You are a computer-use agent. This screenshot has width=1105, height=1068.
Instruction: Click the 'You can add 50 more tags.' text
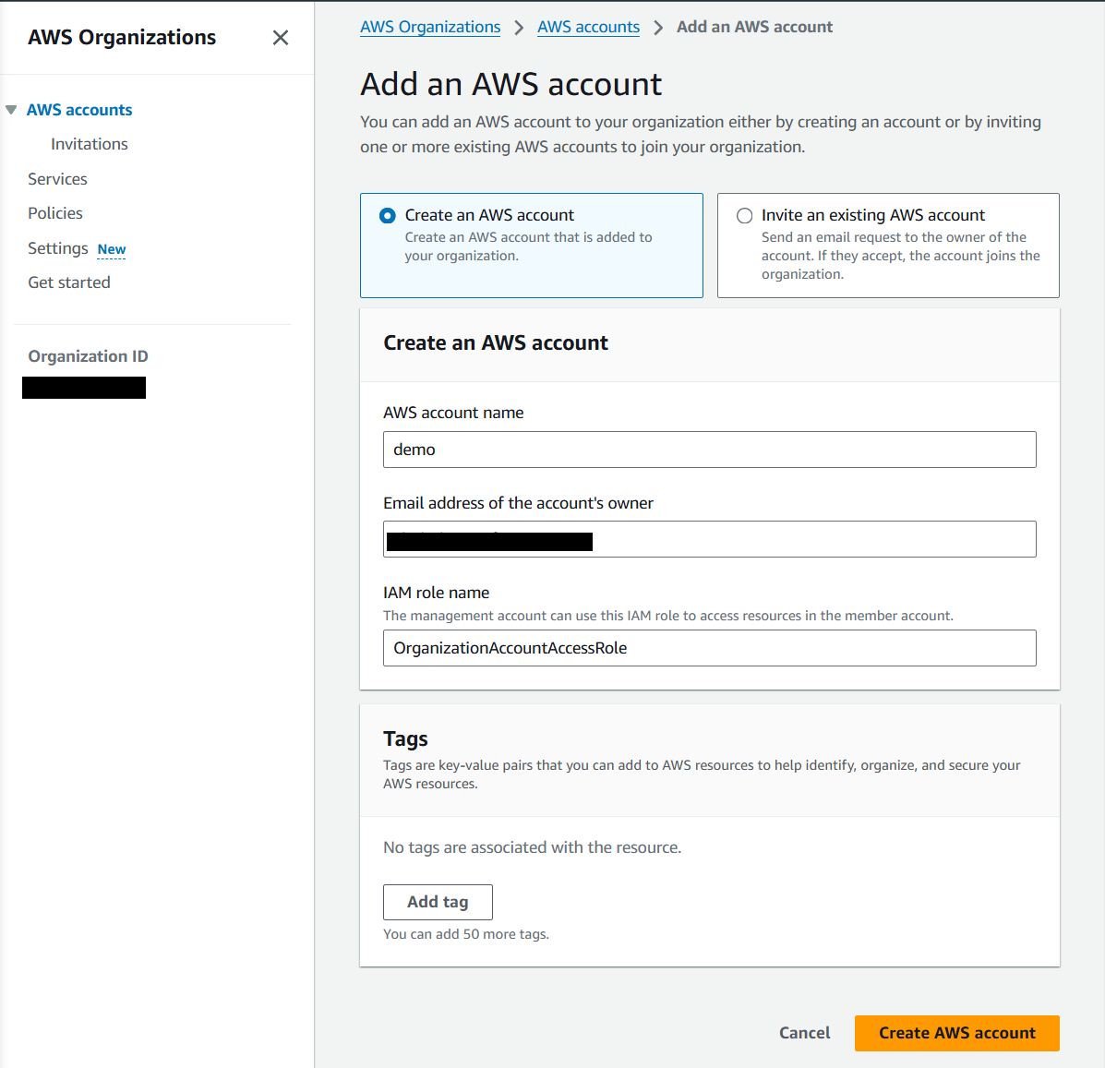click(x=466, y=934)
